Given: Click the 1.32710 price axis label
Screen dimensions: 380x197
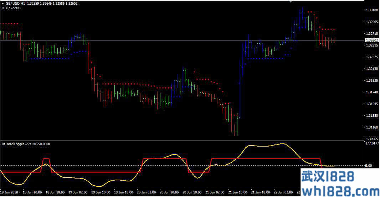Looking at the screenshot, I should coord(372,34).
